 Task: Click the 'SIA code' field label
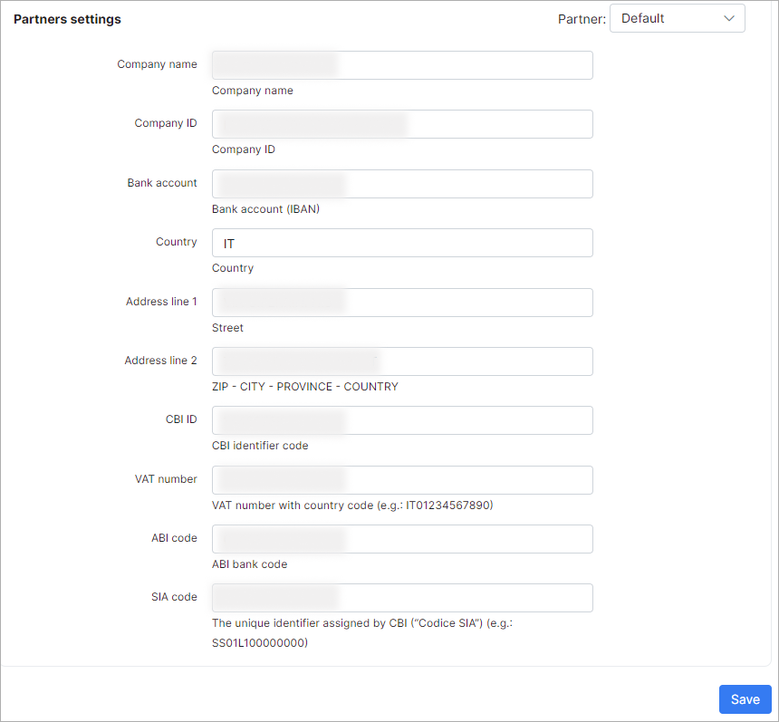(174, 597)
